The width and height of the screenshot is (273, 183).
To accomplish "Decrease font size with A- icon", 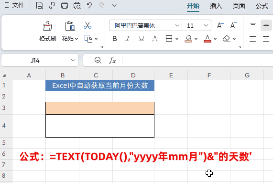I will coord(233,25).
